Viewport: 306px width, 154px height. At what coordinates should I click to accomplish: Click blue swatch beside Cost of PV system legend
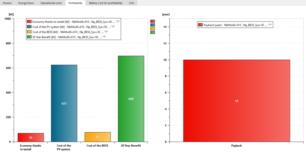(x=29, y=27)
